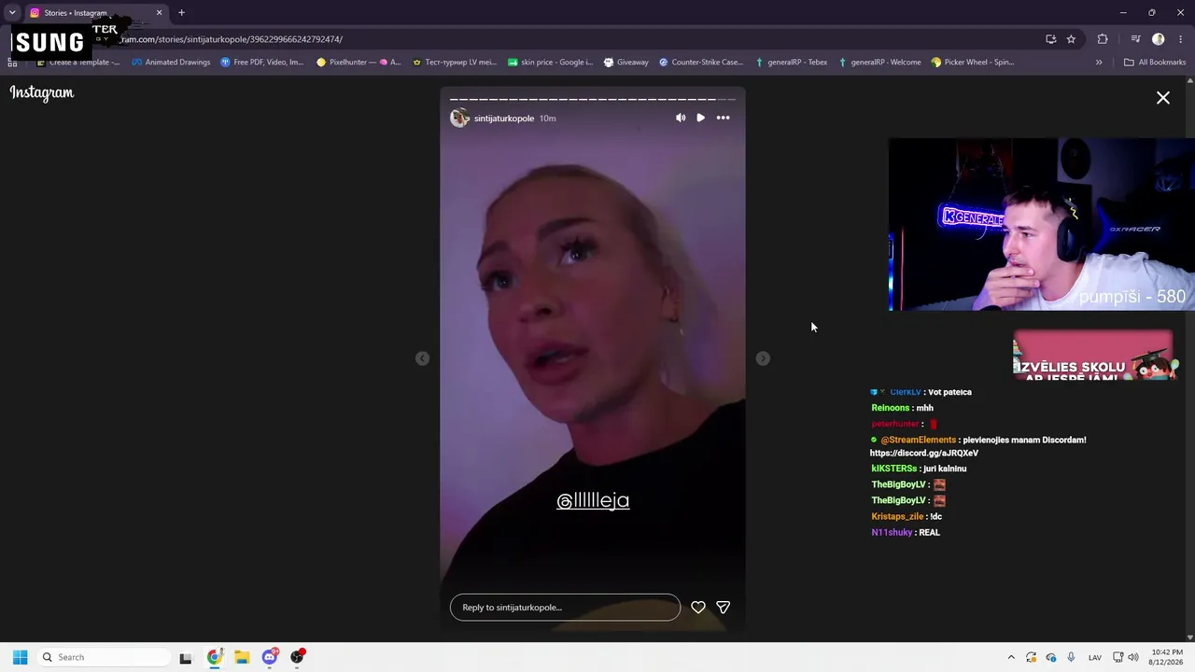
Task: Open the Chrome three-dot menu
Action: point(1180,39)
